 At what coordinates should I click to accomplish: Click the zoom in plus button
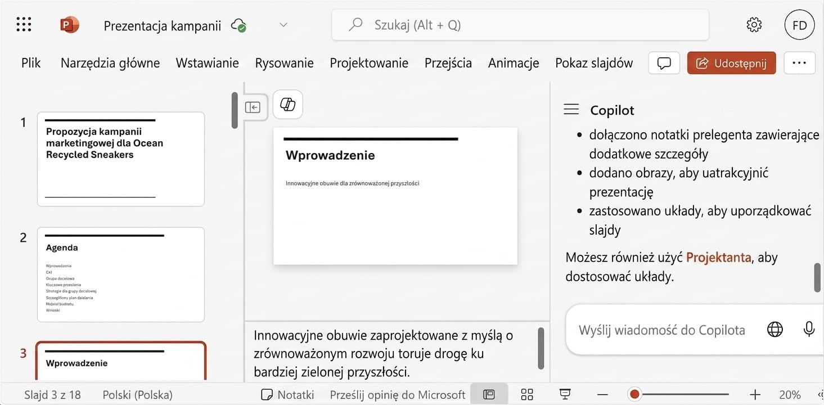click(755, 395)
